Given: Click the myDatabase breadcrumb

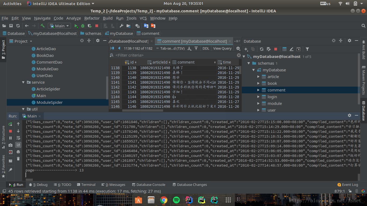Looking at the screenshot, I should pos(119,34).
